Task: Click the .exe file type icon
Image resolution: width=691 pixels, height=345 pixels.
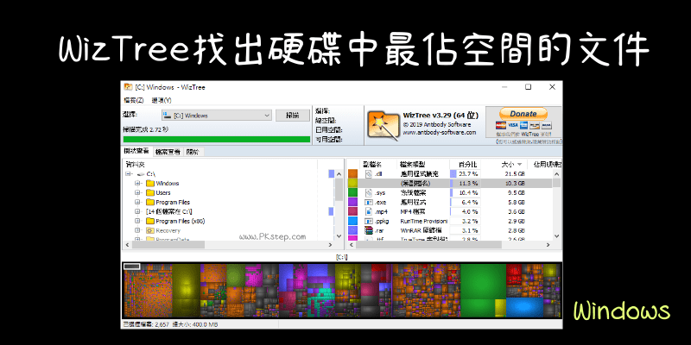Action: [x=369, y=203]
